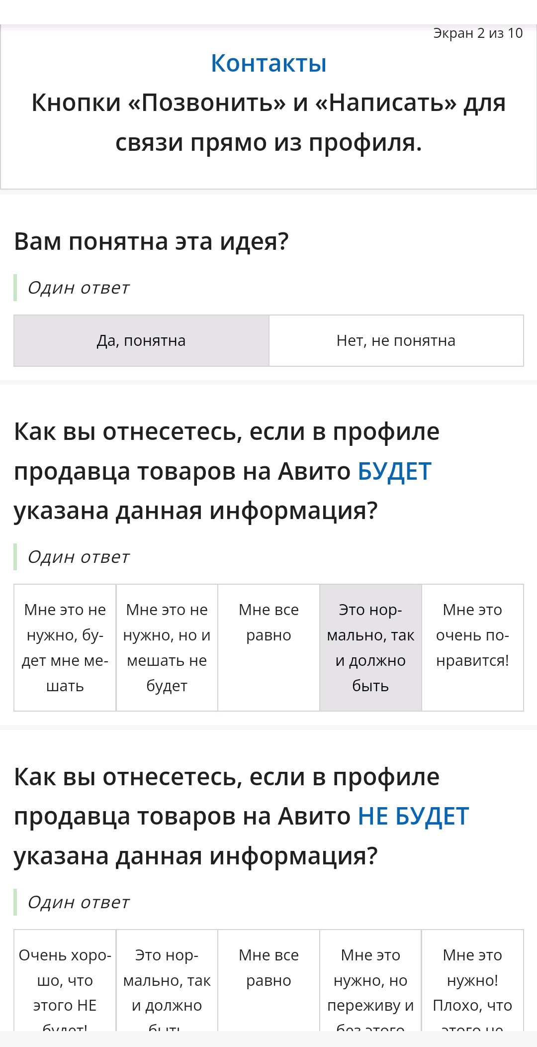The width and height of the screenshot is (537, 1047).
Task: Pick 'Мне это нужно, но переживу и без этого'
Action: 370,980
